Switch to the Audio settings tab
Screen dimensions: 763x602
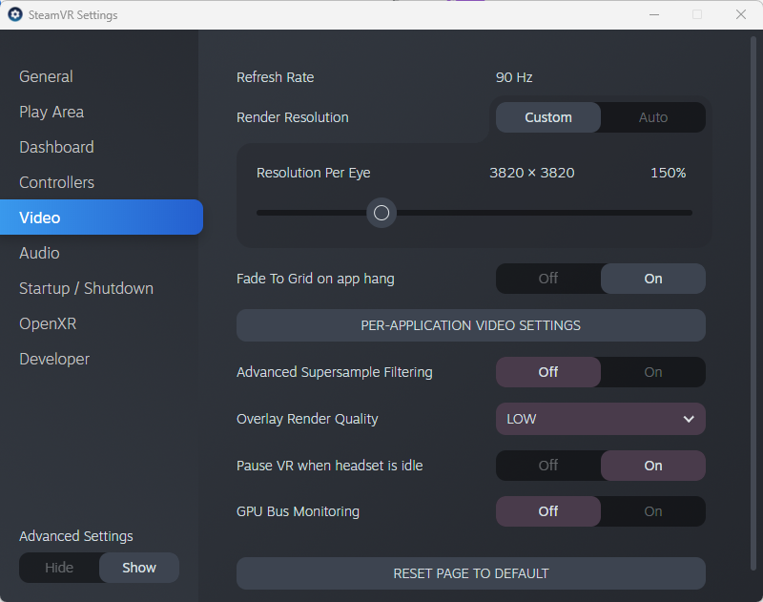pyautogui.click(x=39, y=253)
